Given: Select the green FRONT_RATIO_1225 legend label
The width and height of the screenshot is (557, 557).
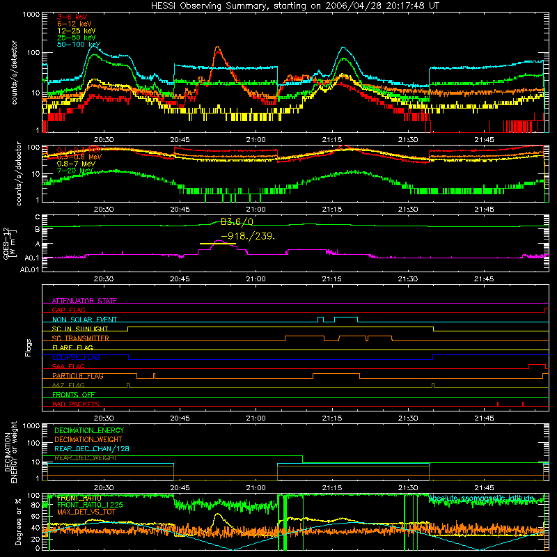Looking at the screenshot, I should pyautogui.click(x=90, y=505).
